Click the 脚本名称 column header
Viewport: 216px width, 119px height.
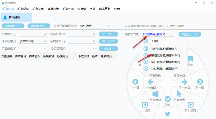[x=21, y=56]
